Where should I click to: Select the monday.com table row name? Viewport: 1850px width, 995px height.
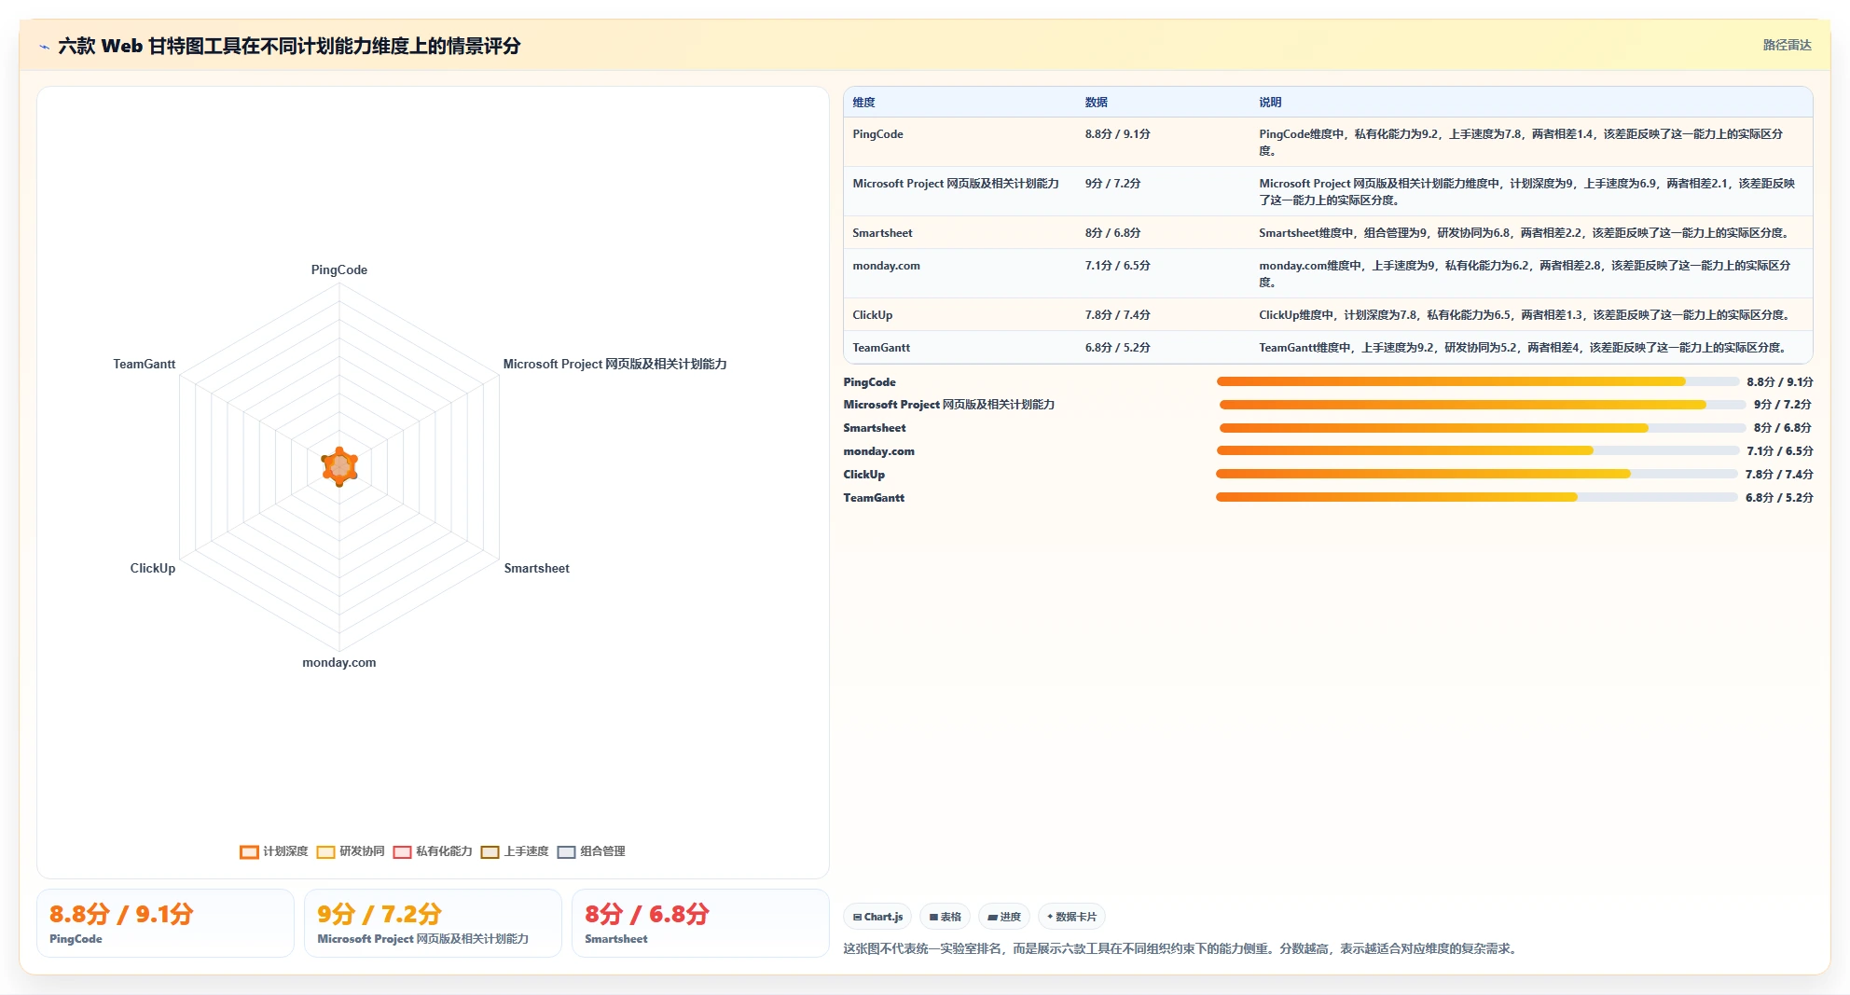pyautogui.click(x=886, y=266)
